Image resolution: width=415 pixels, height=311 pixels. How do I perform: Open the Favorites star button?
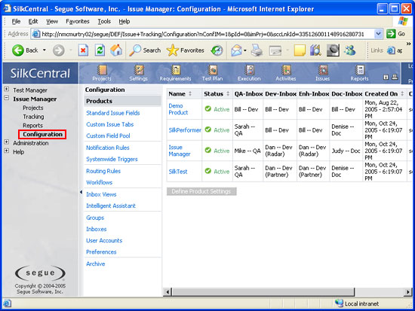tap(186, 50)
